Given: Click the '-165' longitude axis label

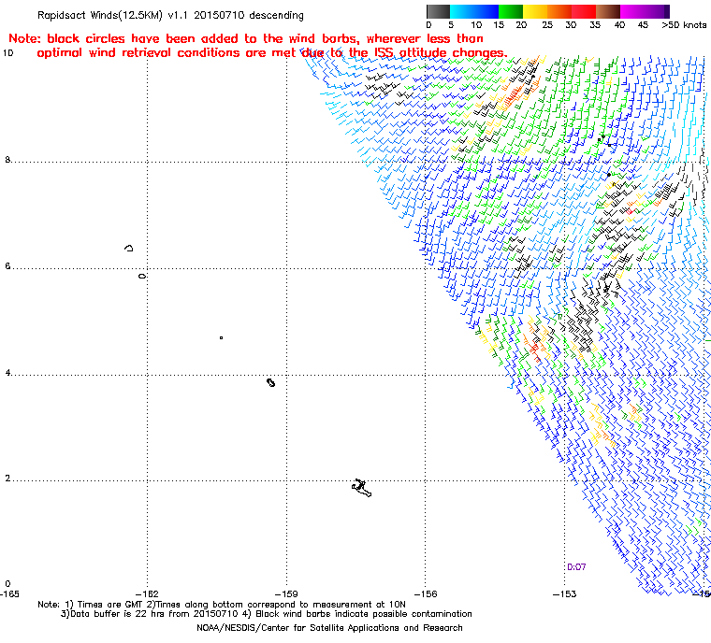Looking at the screenshot, I should 9,593.
